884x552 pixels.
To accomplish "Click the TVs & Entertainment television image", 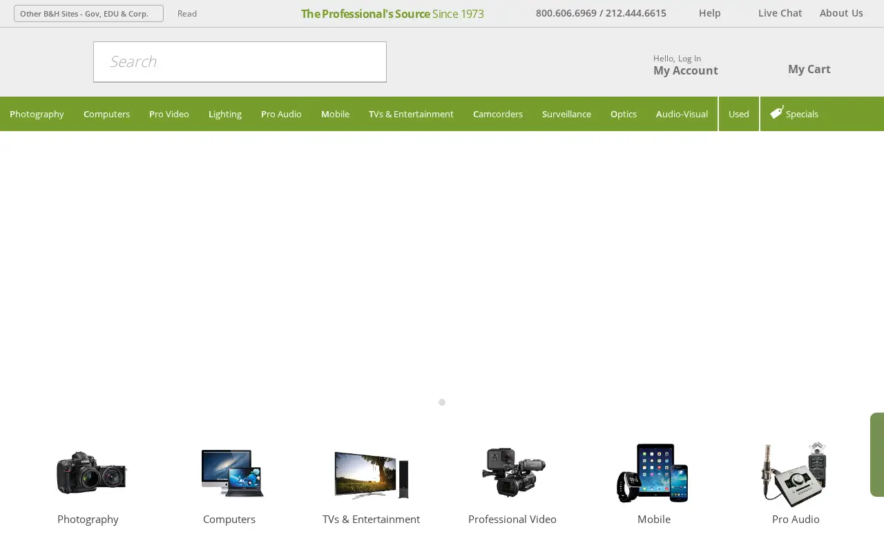I will point(372,475).
